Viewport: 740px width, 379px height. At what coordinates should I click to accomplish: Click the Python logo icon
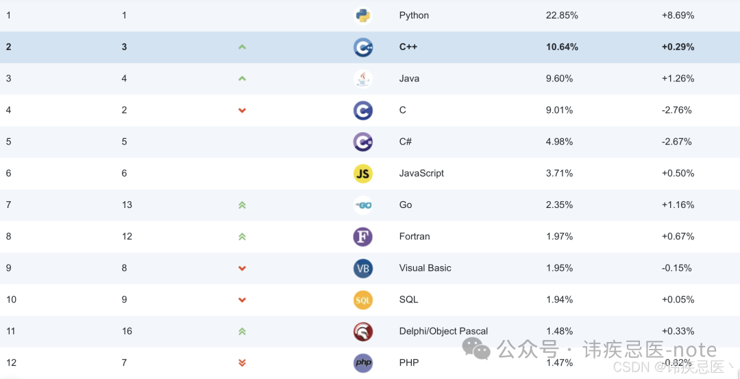click(x=363, y=16)
